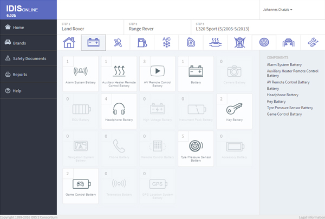Click the greyed Navigation System Battery tile
Screen dimensions: 325x219
point(81,149)
